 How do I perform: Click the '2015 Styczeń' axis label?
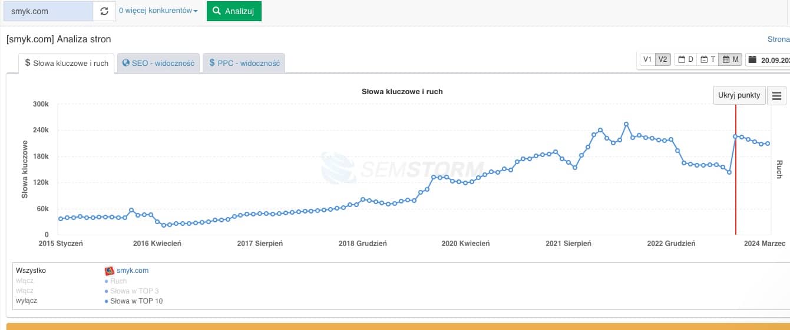click(x=61, y=243)
